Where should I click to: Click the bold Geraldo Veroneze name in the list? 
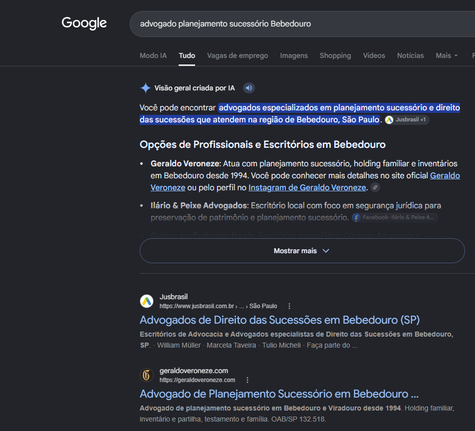click(x=186, y=163)
